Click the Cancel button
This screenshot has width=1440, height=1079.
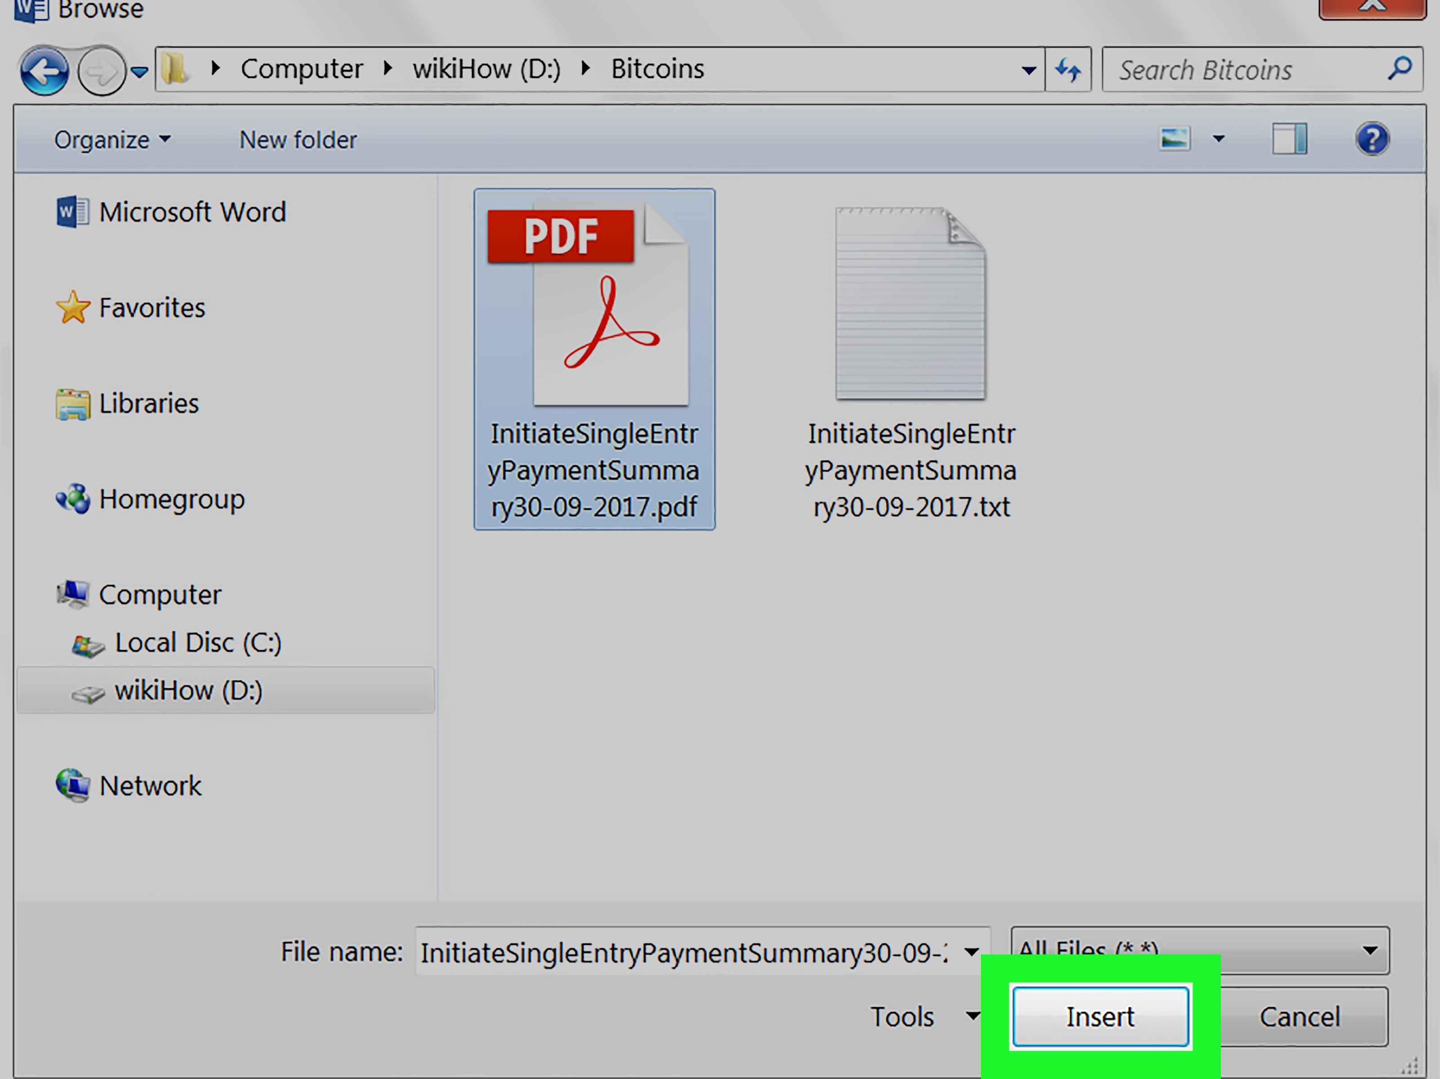tap(1300, 1016)
